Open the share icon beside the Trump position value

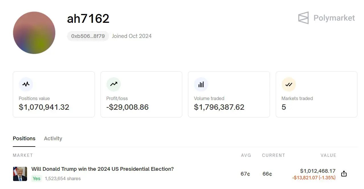[x=344, y=173]
